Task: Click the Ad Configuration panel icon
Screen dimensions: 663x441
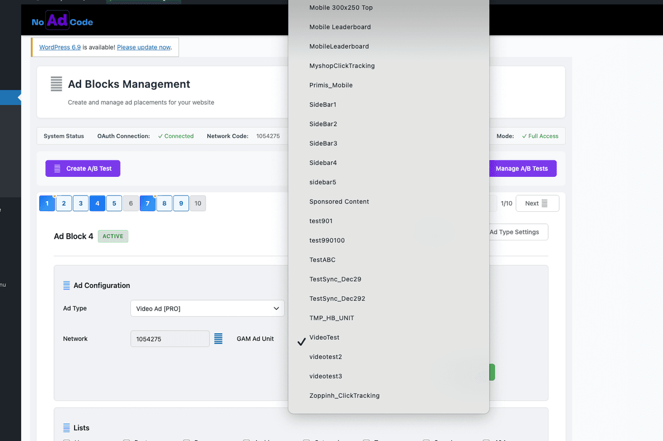Action: [66, 285]
